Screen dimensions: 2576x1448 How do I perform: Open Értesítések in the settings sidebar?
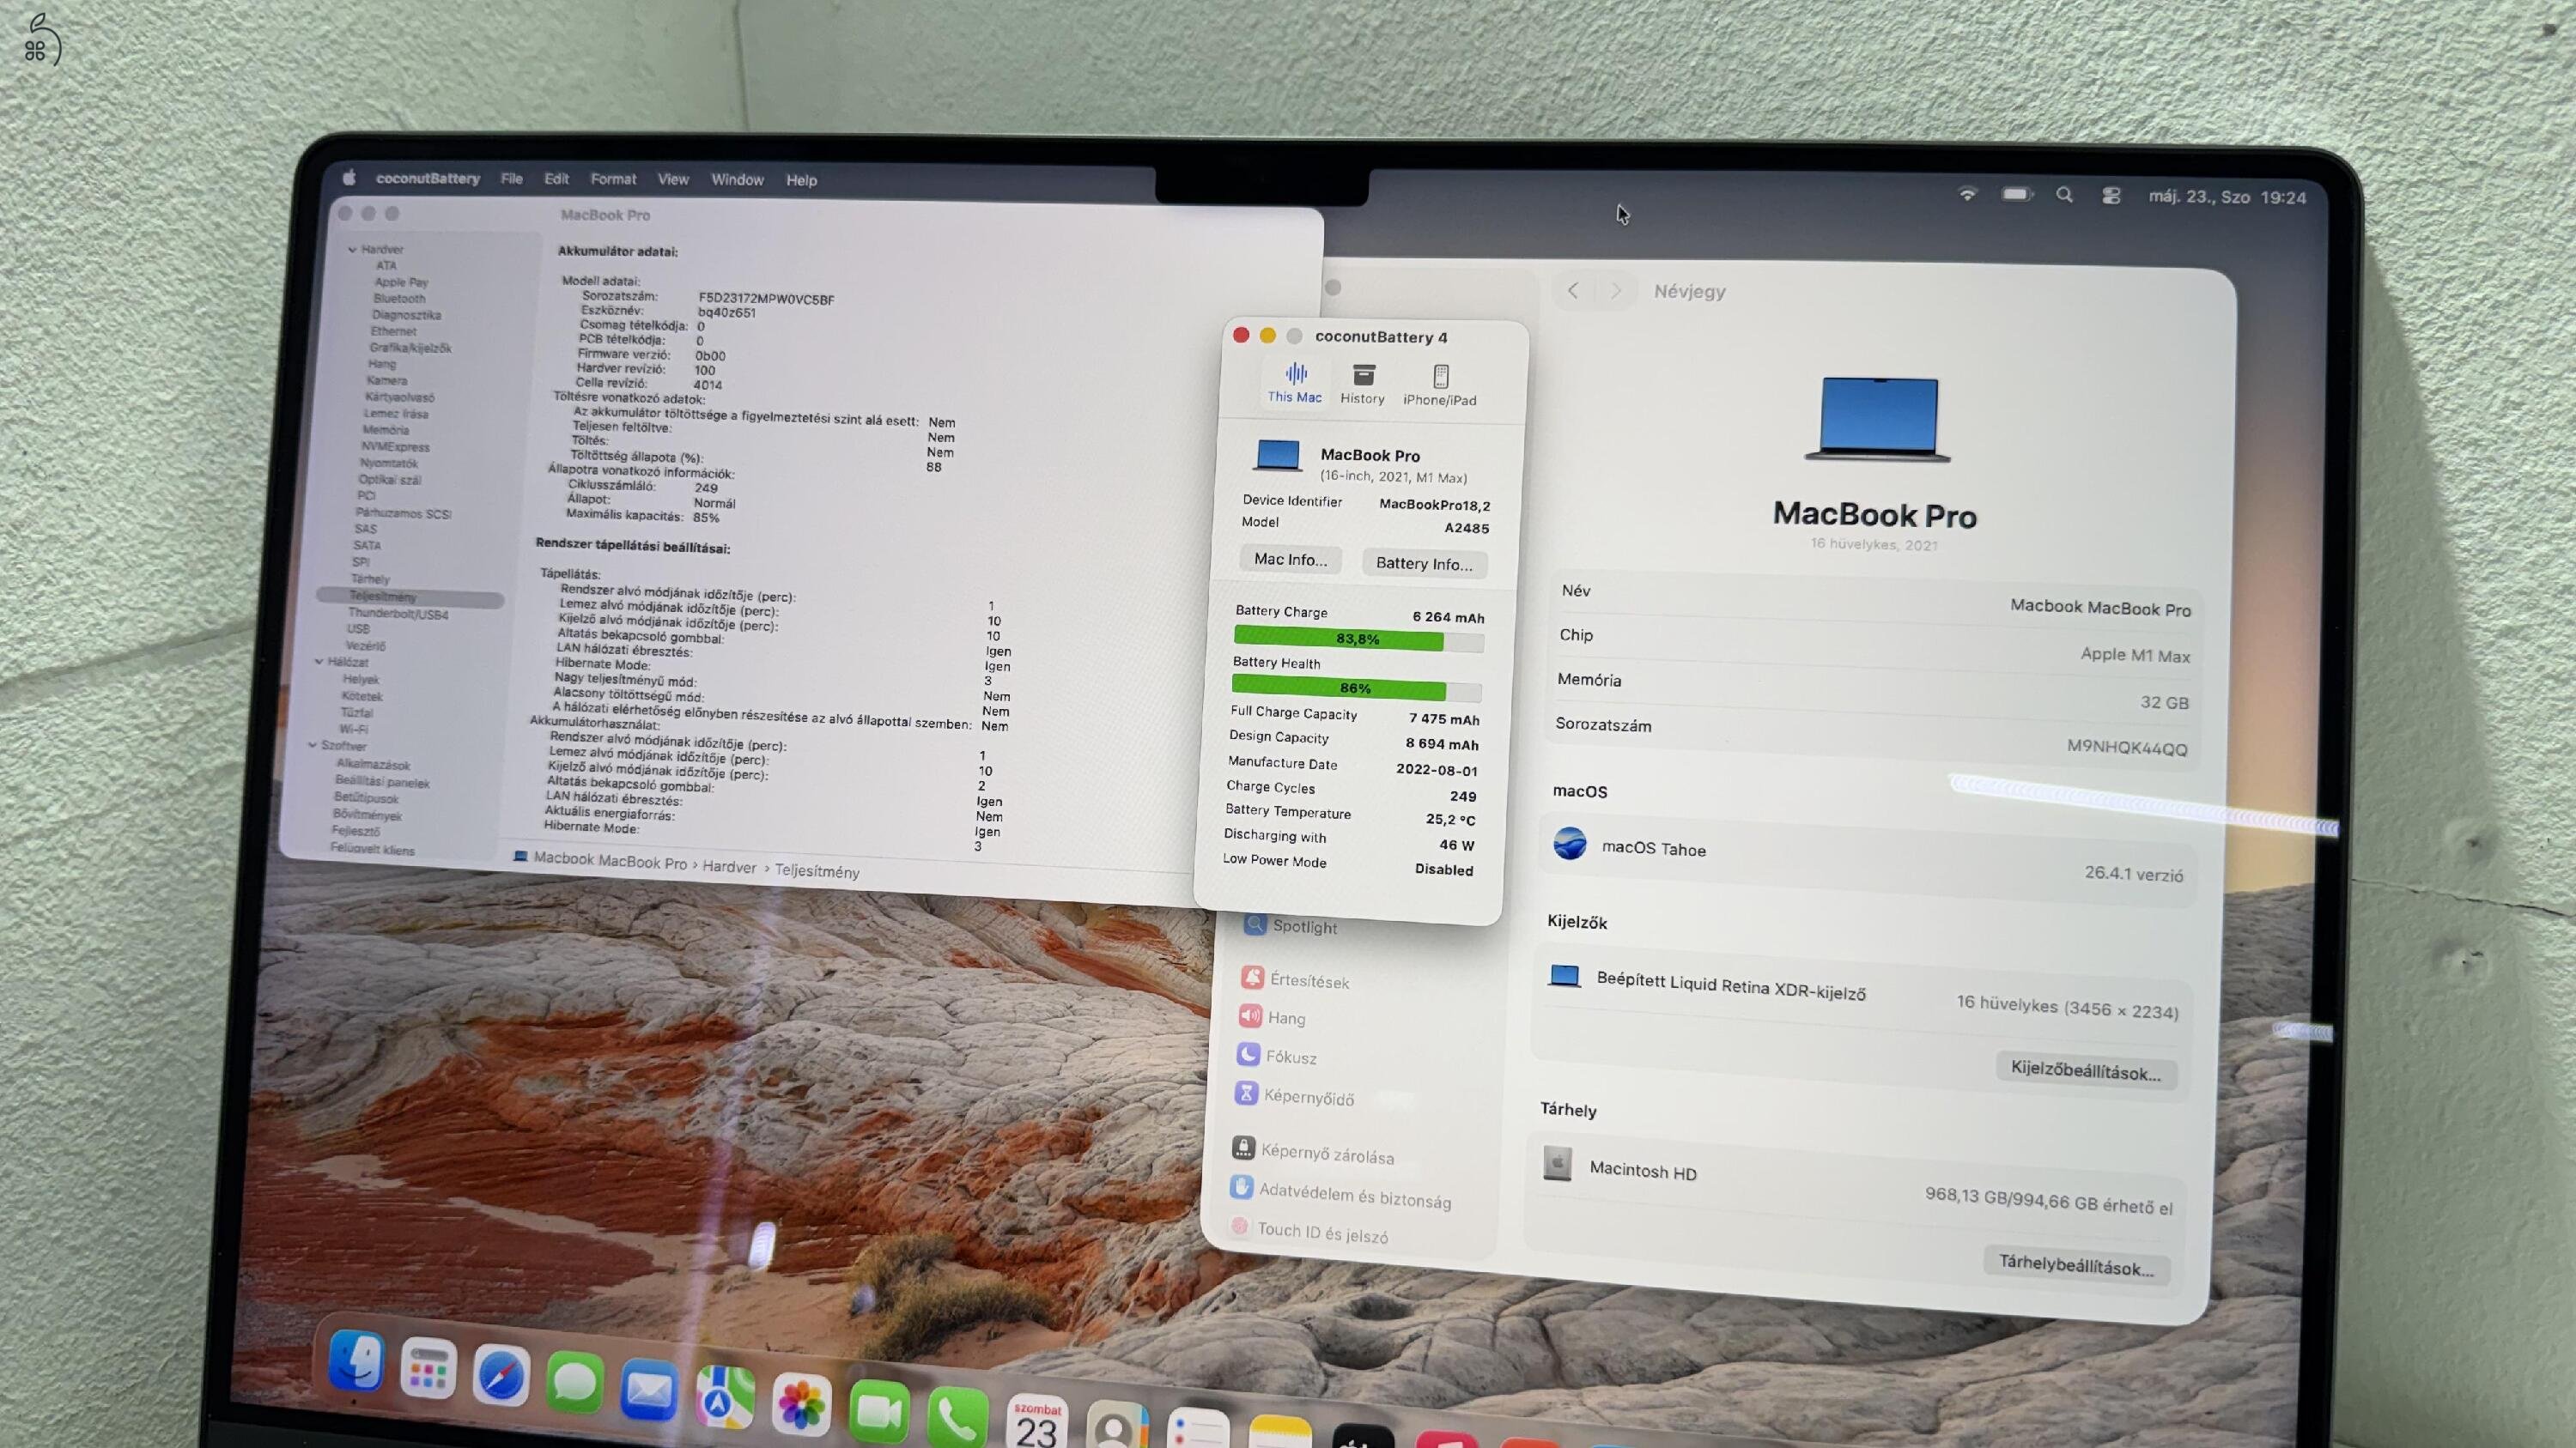1295,979
